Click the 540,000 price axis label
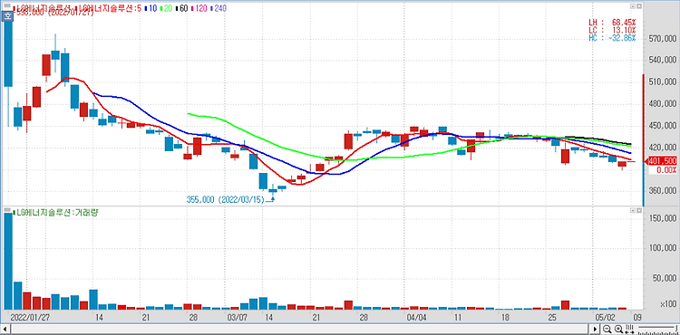Image resolution: width=680 pixels, height=335 pixels. 663,60
